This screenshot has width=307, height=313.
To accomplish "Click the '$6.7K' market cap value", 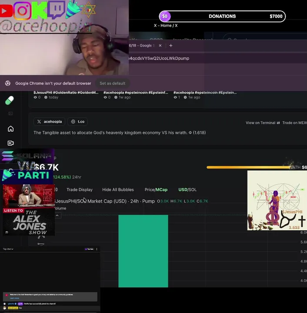I will (x=47, y=167).
